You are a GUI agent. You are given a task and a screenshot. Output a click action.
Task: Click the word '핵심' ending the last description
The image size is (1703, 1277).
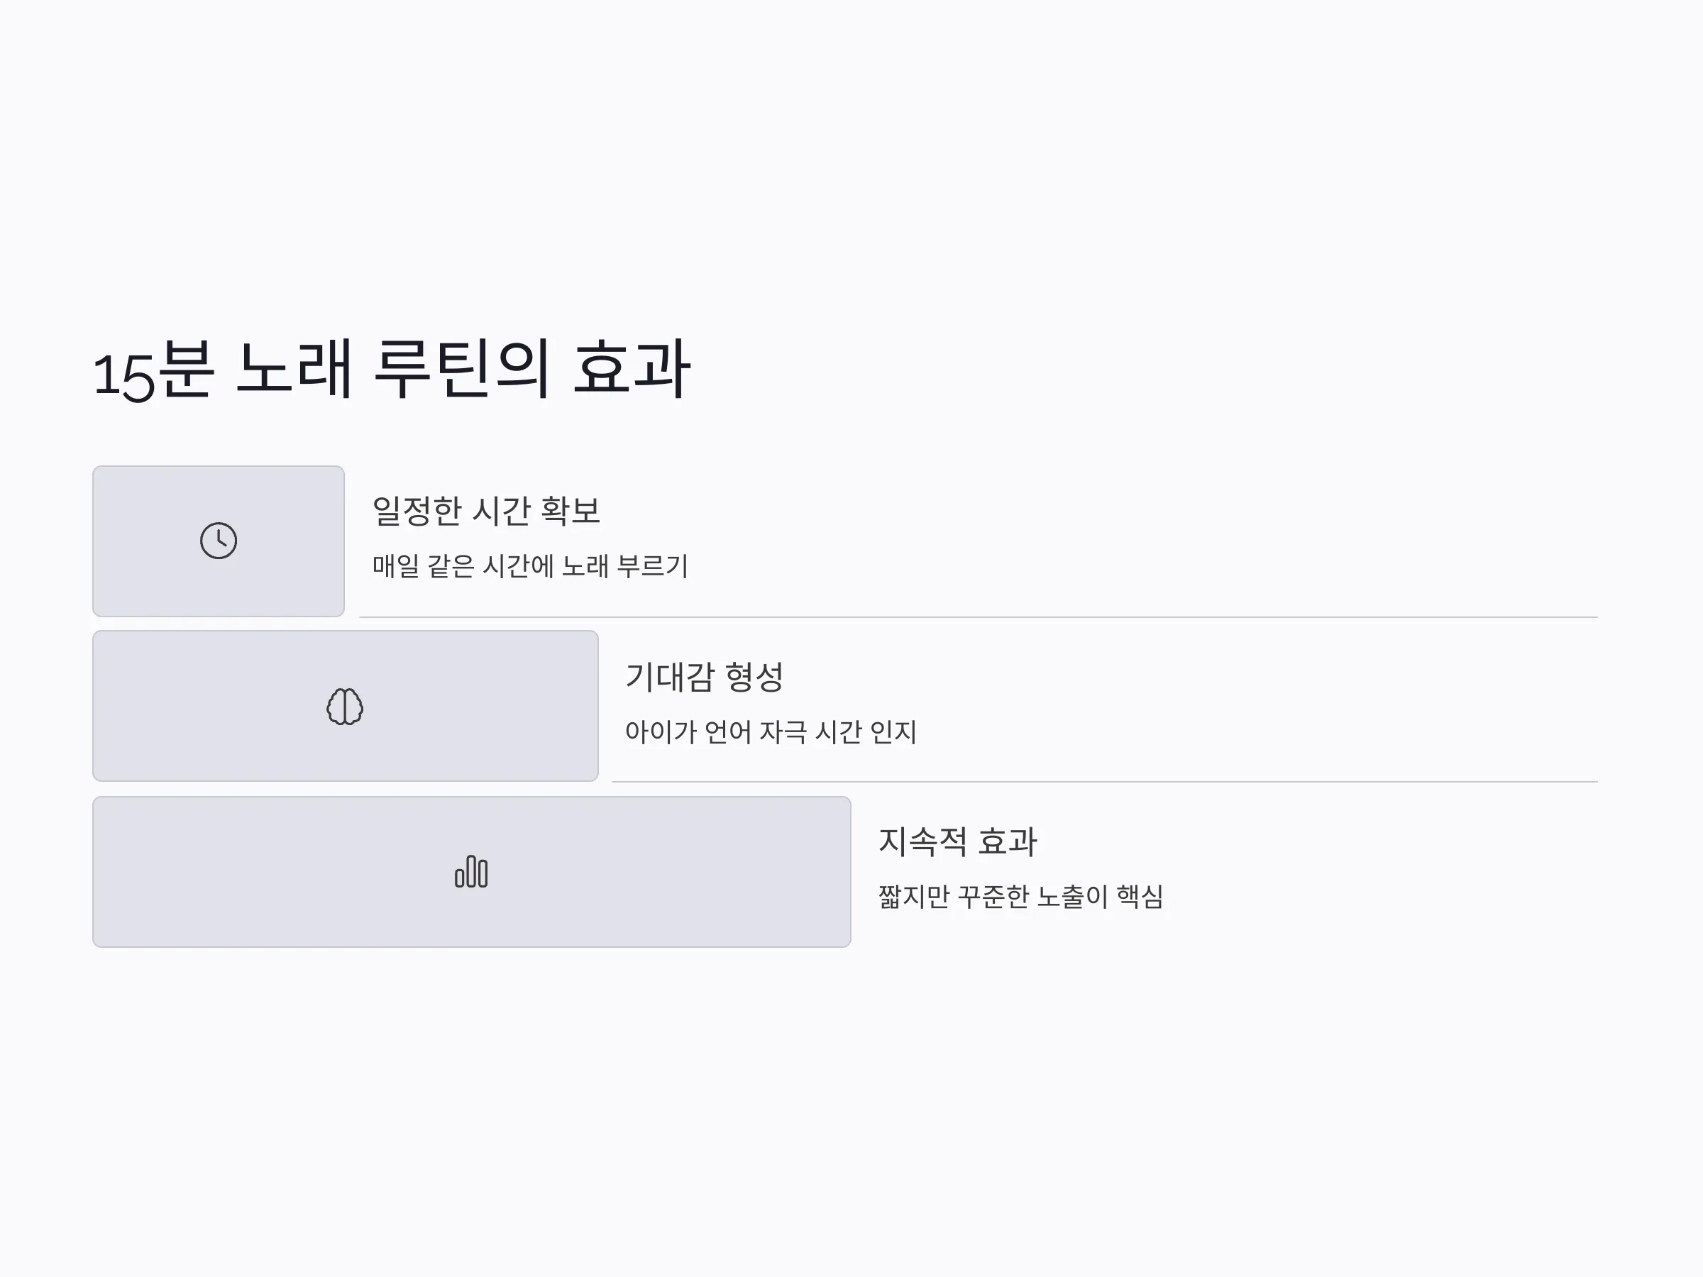[x=1140, y=896]
